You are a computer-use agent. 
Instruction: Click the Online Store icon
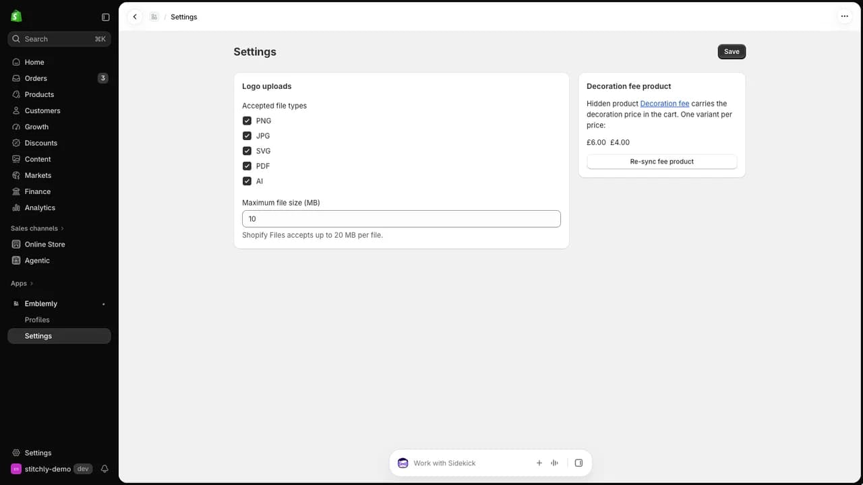(x=16, y=244)
